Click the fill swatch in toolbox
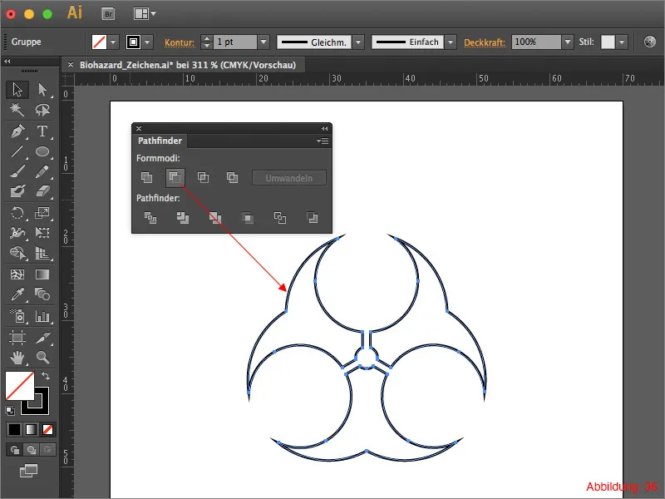 click(19, 385)
